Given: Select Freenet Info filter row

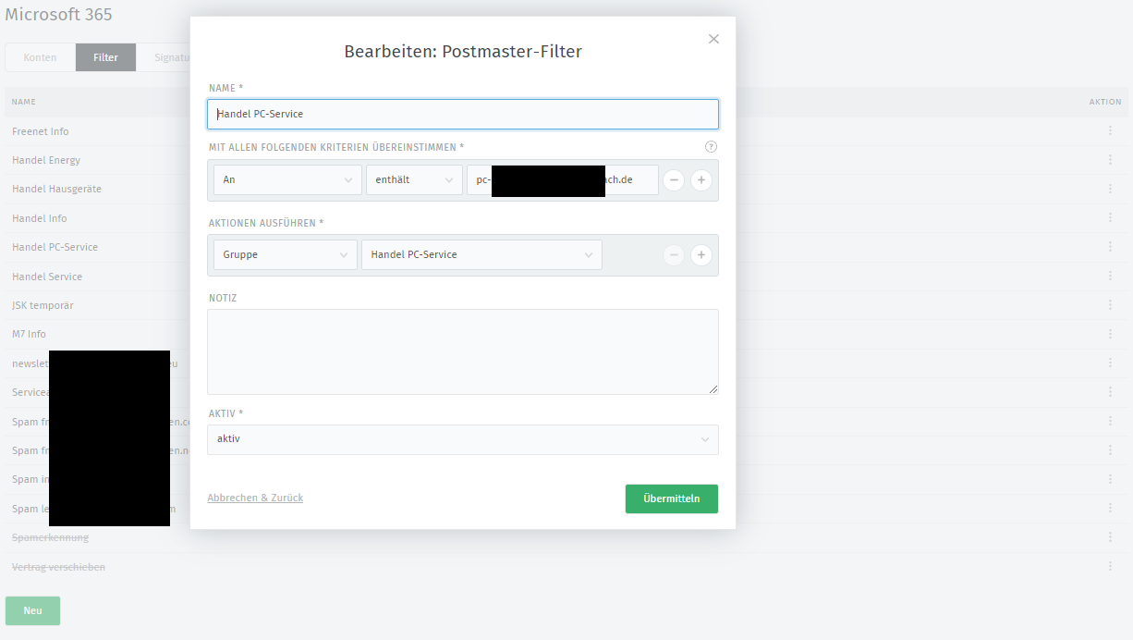Looking at the screenshot, I should coord(41,131).
